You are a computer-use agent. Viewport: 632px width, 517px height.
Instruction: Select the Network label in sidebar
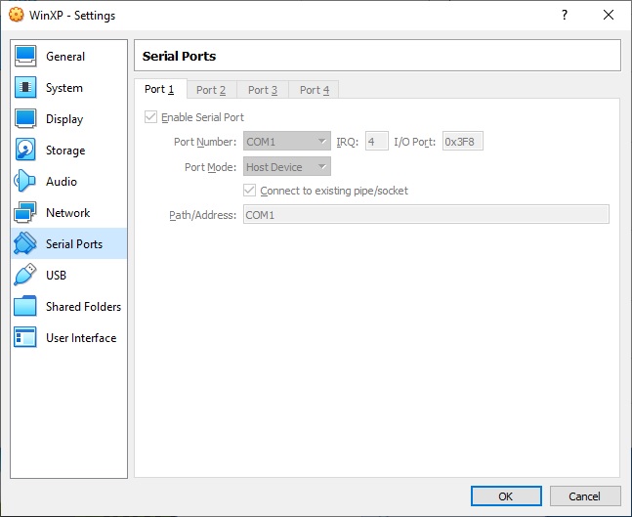[x=67, y=212]
